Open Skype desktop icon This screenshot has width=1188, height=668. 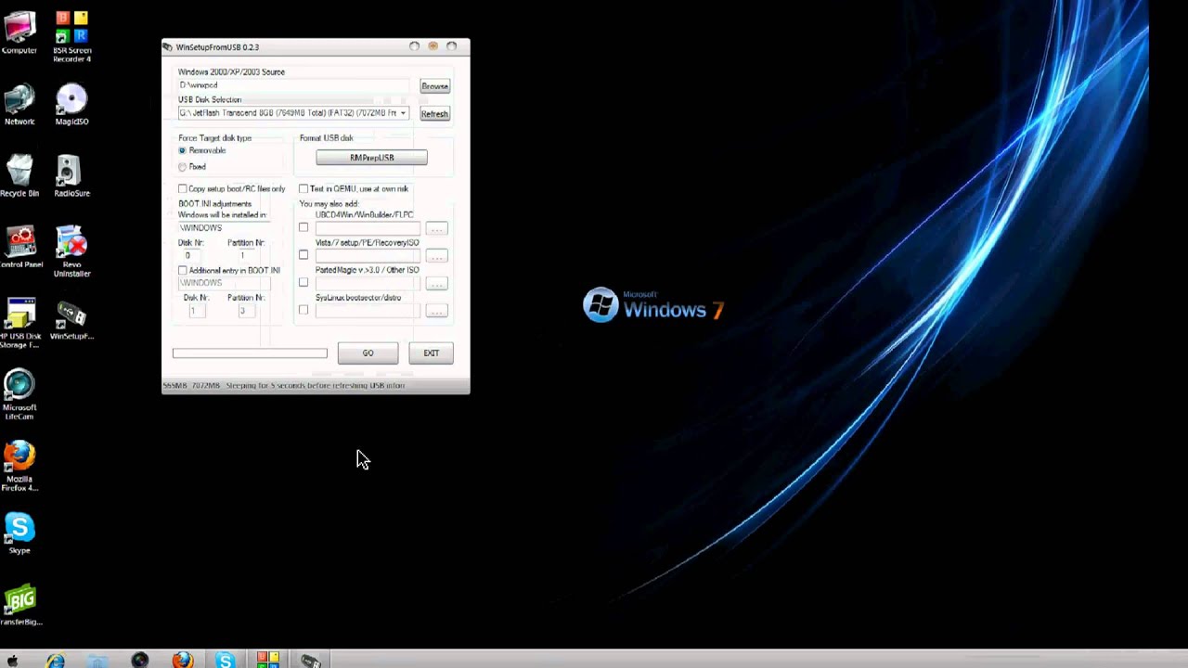click(x=19, y=534)
